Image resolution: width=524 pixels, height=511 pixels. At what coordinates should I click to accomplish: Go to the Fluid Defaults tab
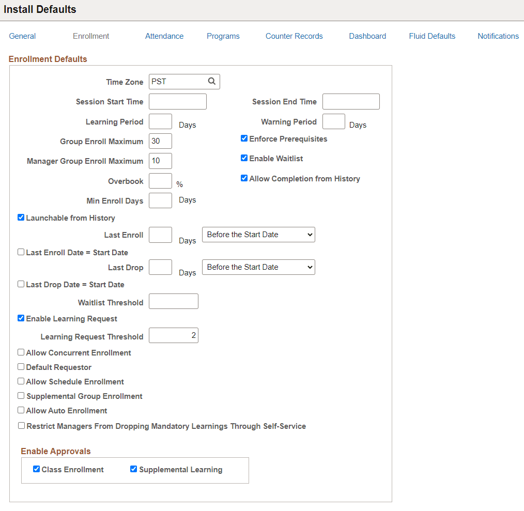click(x=432, y=36)
